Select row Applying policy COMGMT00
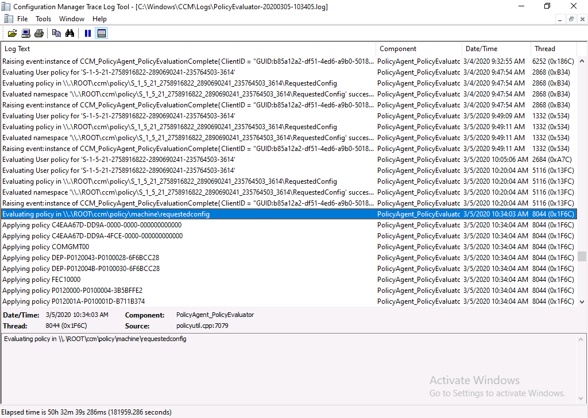The image size is (588, 418). (x=289, y=247)
